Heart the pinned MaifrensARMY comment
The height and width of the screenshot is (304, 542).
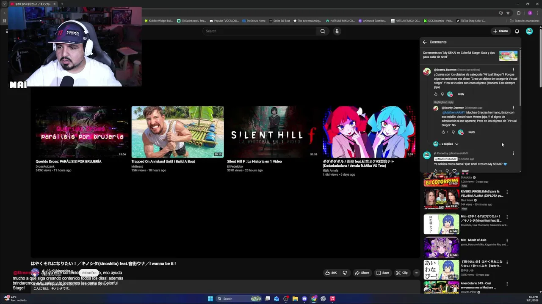[x=454, y=171]
